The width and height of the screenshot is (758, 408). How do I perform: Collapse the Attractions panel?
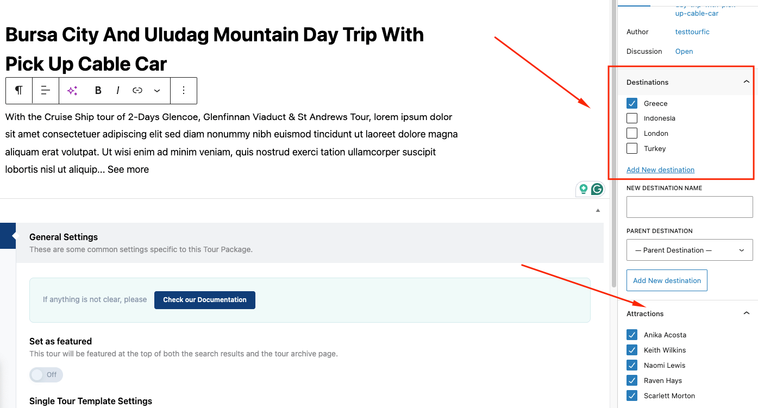[x=747, y=313]
